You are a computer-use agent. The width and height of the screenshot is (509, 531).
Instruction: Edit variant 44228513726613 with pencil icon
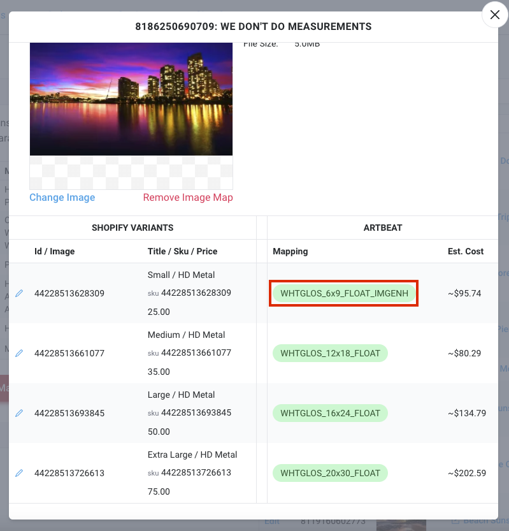[19, 473]
